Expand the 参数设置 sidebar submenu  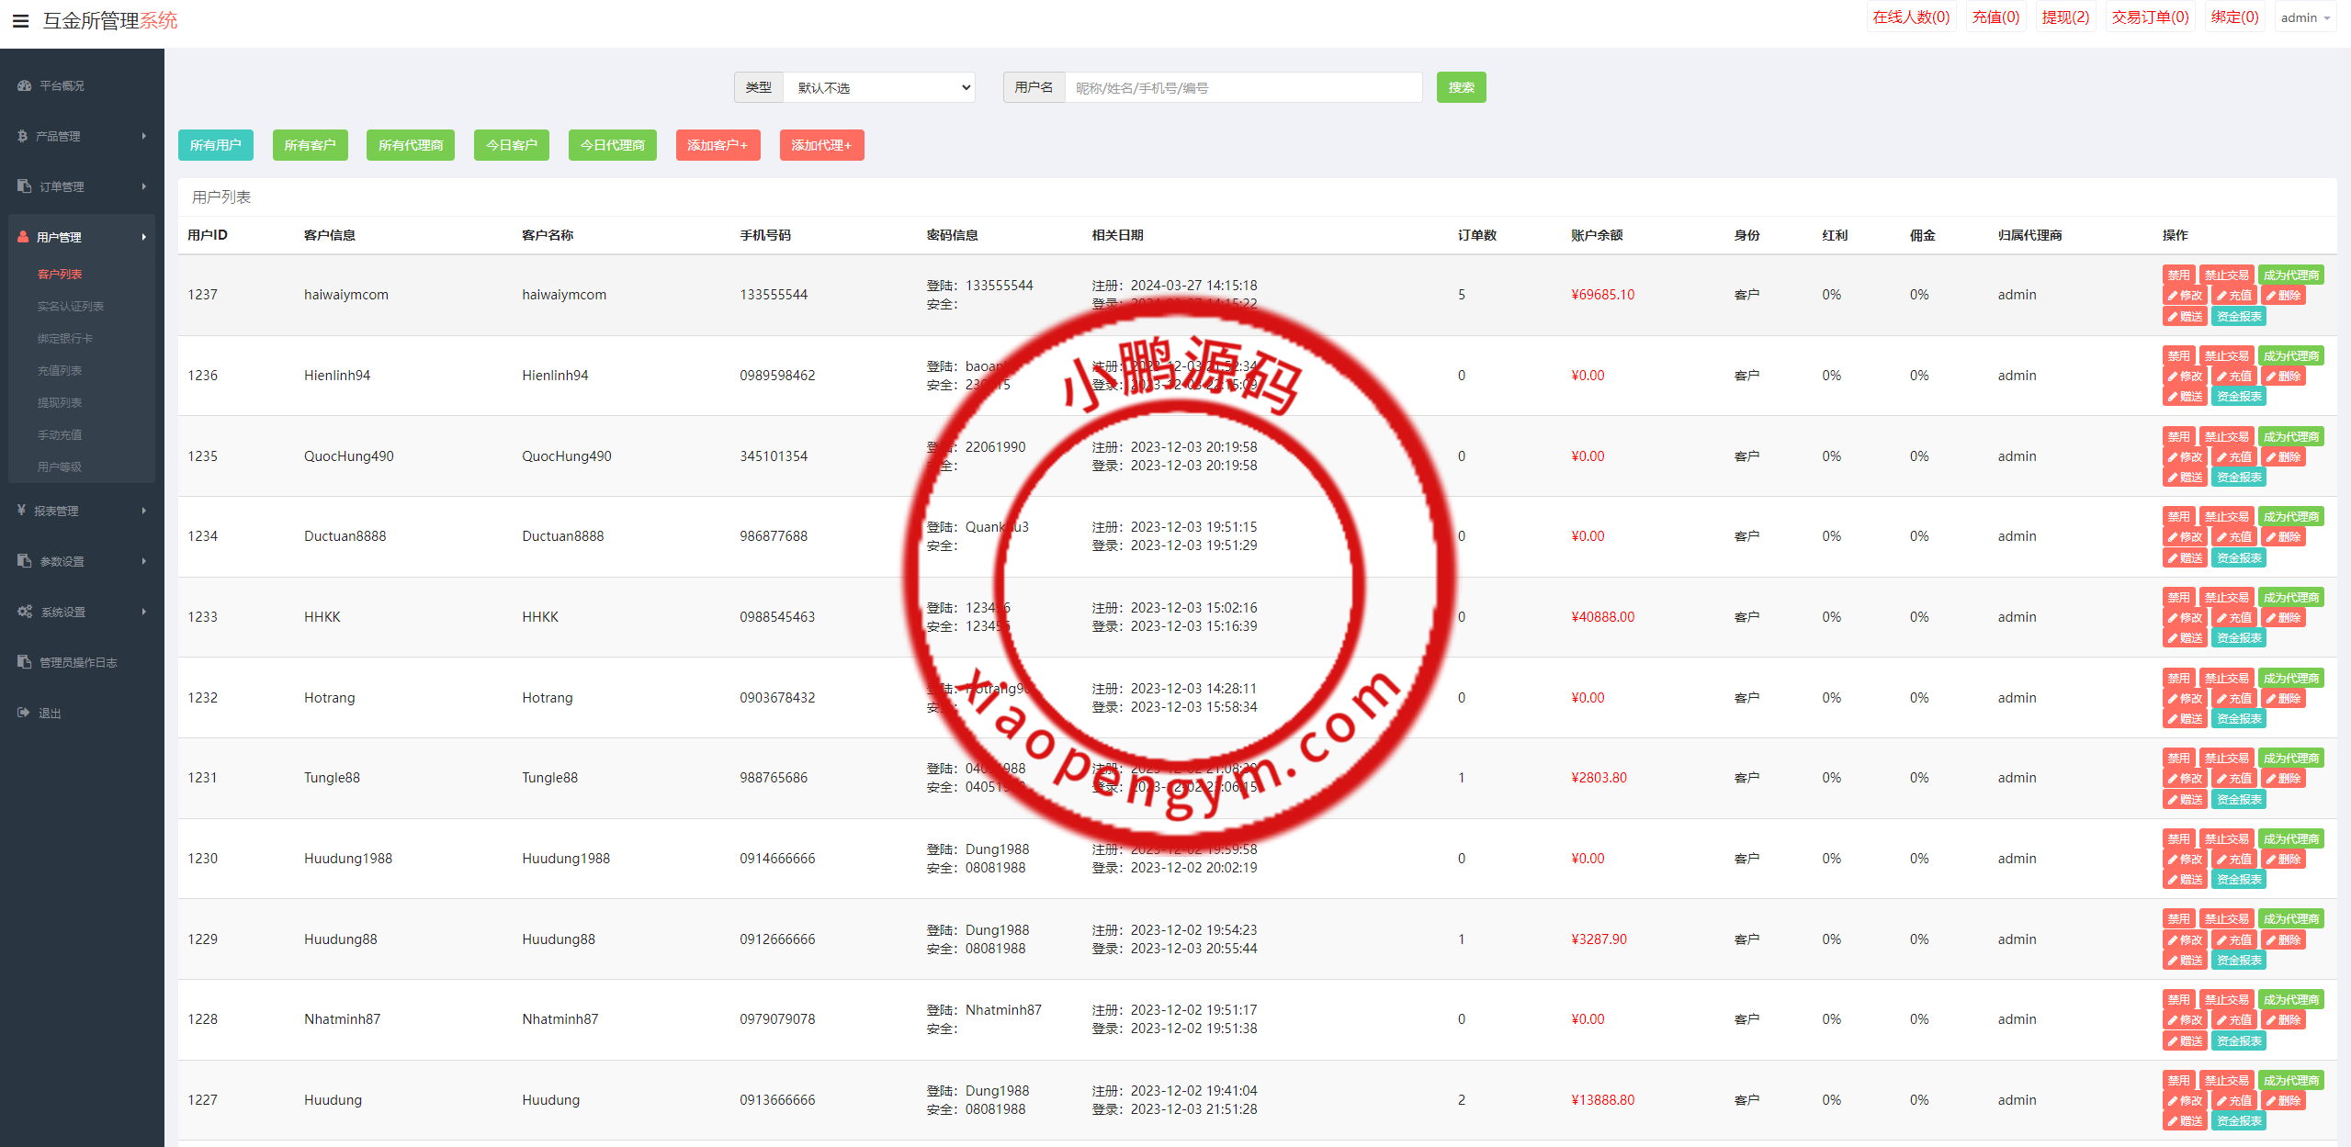[x=81, y=561]
